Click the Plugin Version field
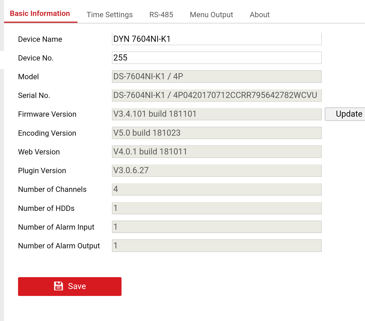 pos(216,170)
